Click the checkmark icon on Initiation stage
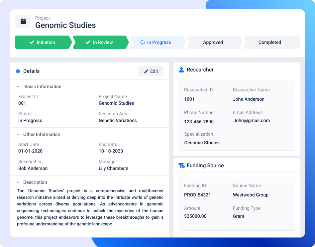The image size is (315, 247). (x=32, y=42)
